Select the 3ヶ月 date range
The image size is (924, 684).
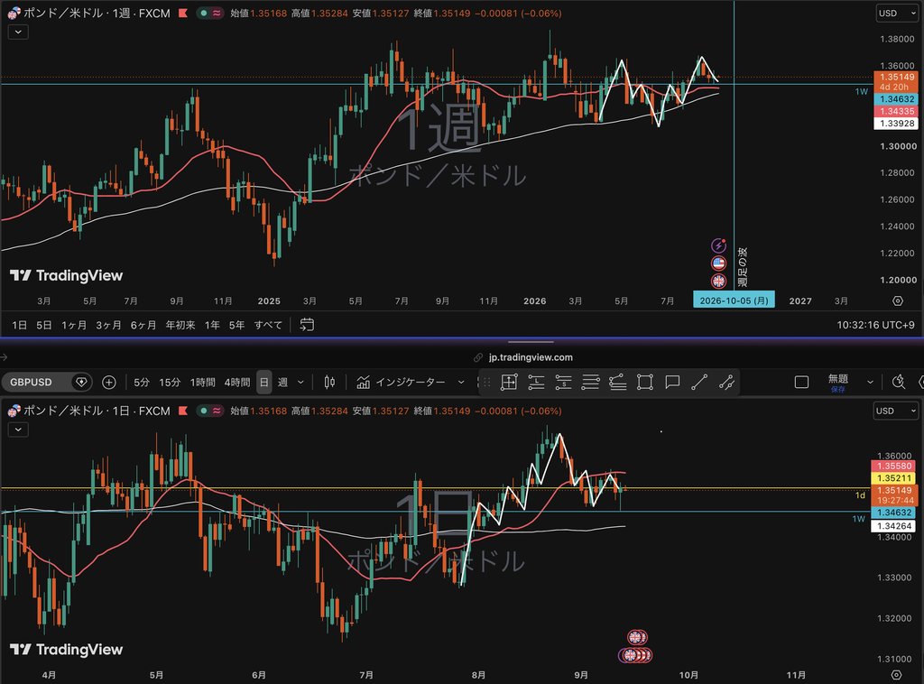[108, 325]
